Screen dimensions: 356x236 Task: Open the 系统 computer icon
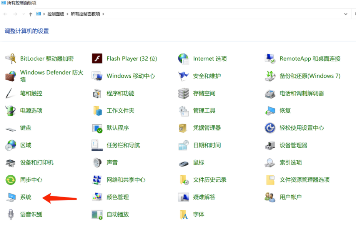click(10, 197)
